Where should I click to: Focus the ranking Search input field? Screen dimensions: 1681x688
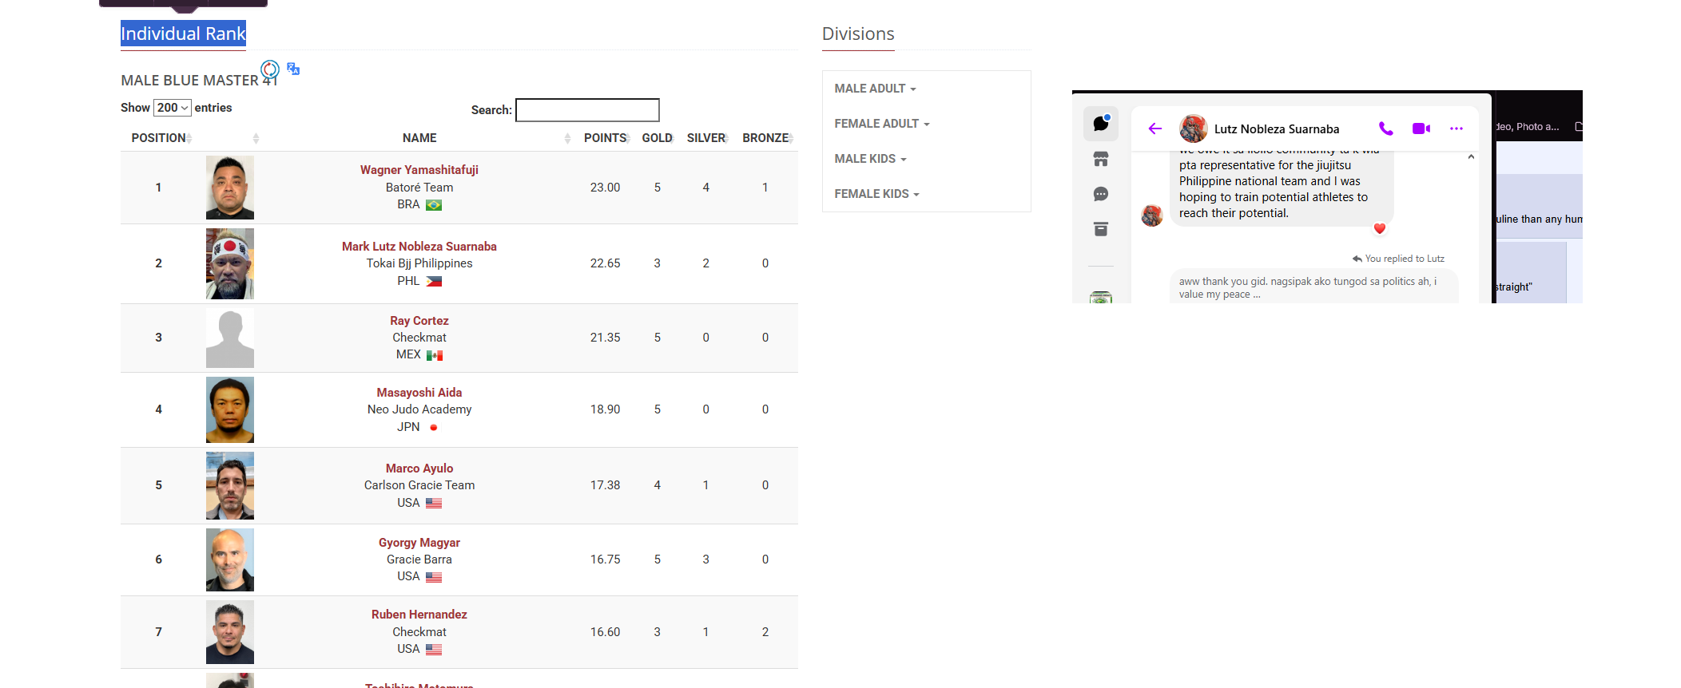pyautogui.click(x=587, y=110)
